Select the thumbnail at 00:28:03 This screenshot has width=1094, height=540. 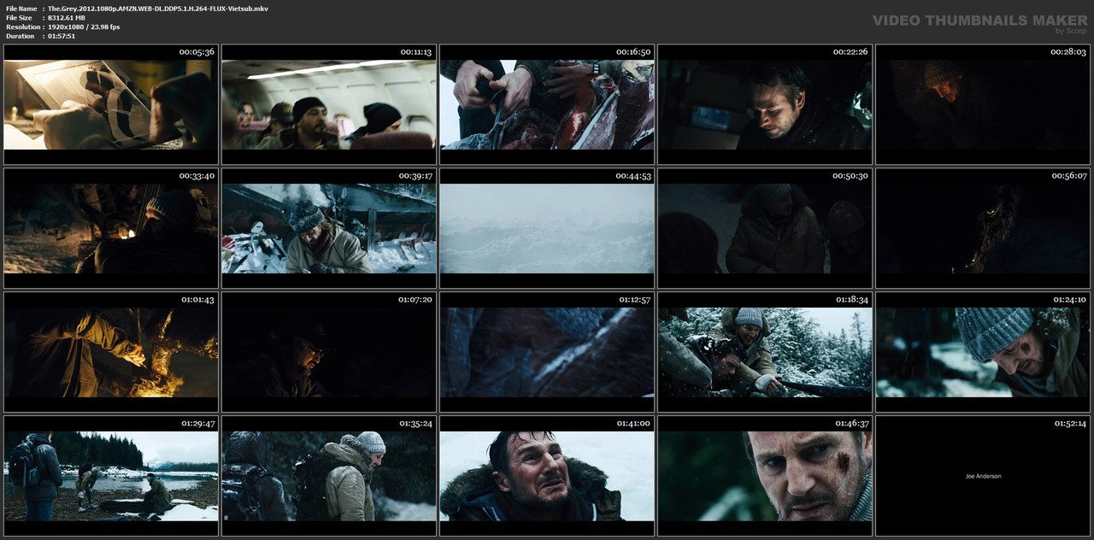point(983,104)
